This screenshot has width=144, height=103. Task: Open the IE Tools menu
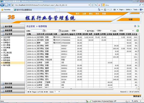pos(136,10)
